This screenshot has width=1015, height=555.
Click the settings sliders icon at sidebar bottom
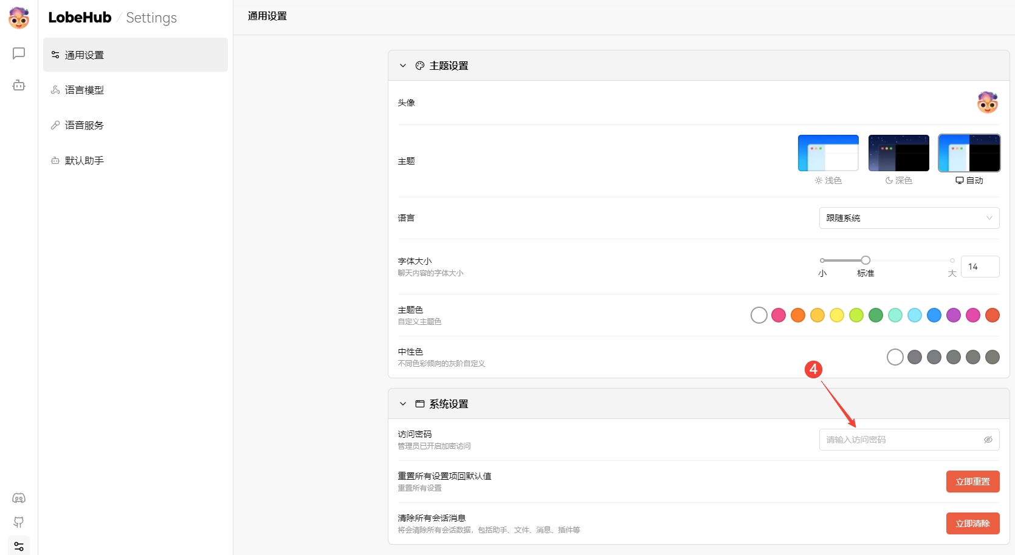[19, 546]
